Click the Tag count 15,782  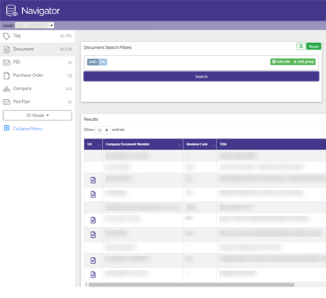pos(66,36)
